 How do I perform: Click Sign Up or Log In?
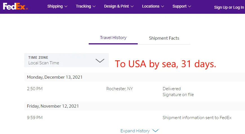[x=229, y=7]
